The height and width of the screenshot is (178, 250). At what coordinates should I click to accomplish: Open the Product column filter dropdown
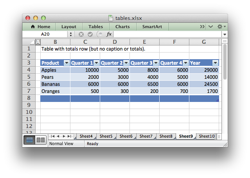click(x=67, y=63)
